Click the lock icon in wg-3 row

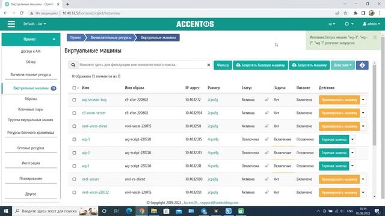pos(266,139)
